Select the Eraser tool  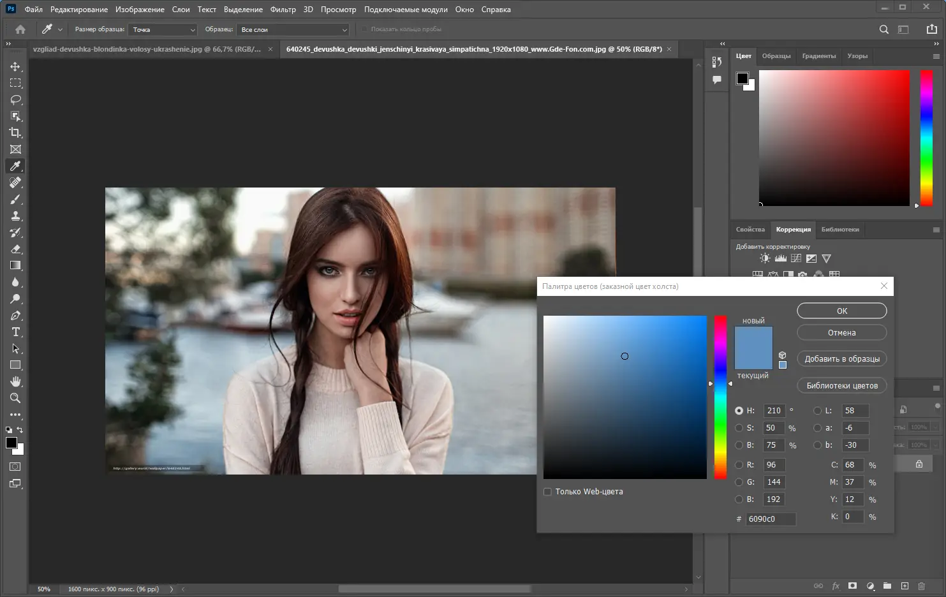15,249
